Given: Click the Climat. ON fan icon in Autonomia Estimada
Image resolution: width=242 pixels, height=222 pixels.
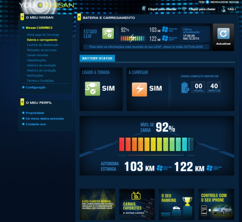Looking at the screenshot, I should click(160, 168).
